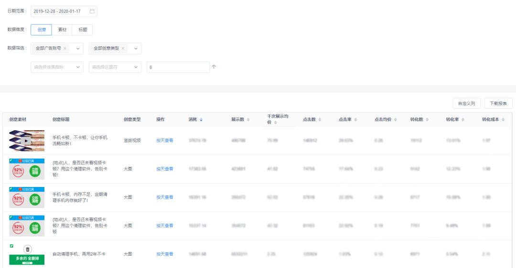Remove the 全部广告账号 filter tag
The image size is (516, 268).
[x=65, y=48]
